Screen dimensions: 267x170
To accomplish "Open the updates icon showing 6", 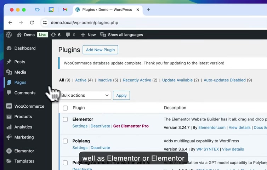I will point(53,35).
